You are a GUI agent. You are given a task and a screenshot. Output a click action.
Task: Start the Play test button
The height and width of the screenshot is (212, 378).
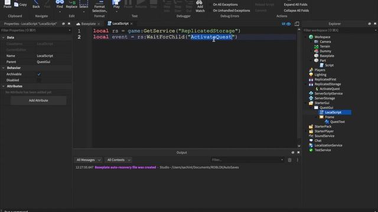116,4
